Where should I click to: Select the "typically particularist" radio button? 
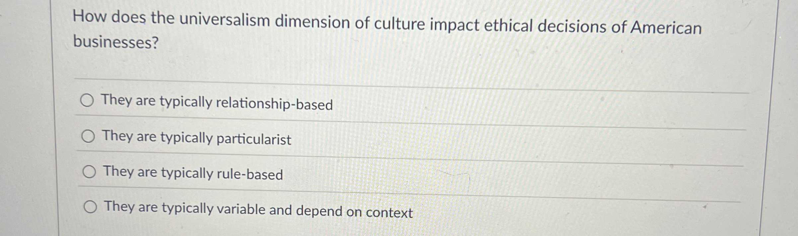pos(88,136)
